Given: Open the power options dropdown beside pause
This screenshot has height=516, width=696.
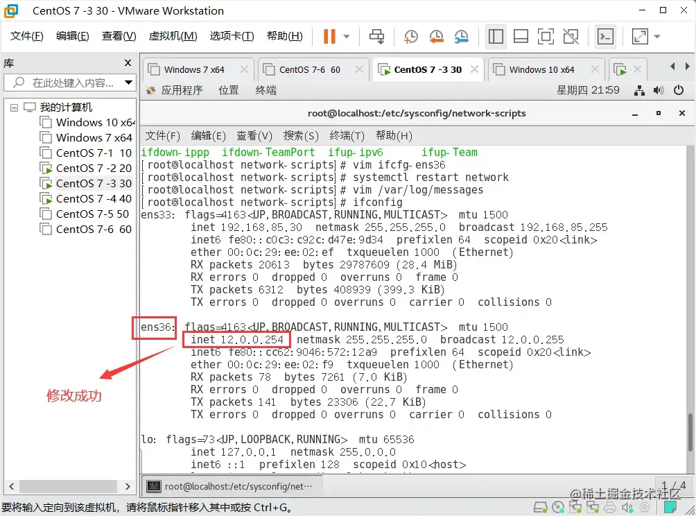Looking at the screenshot, I should (x=347, y=37).
